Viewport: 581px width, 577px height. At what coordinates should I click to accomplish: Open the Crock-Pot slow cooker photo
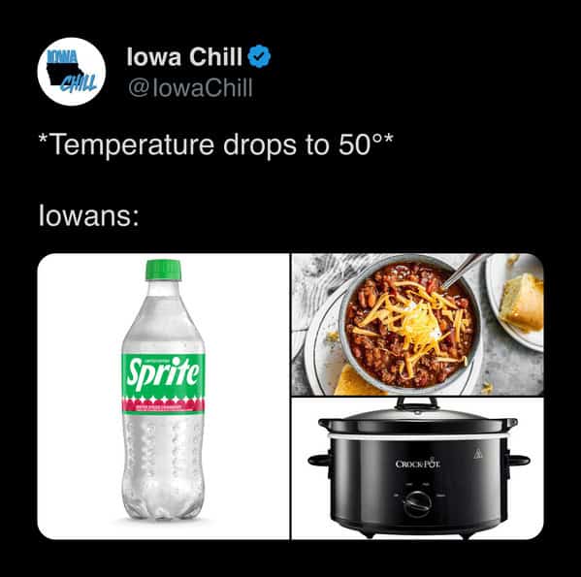tap(418, 468)
